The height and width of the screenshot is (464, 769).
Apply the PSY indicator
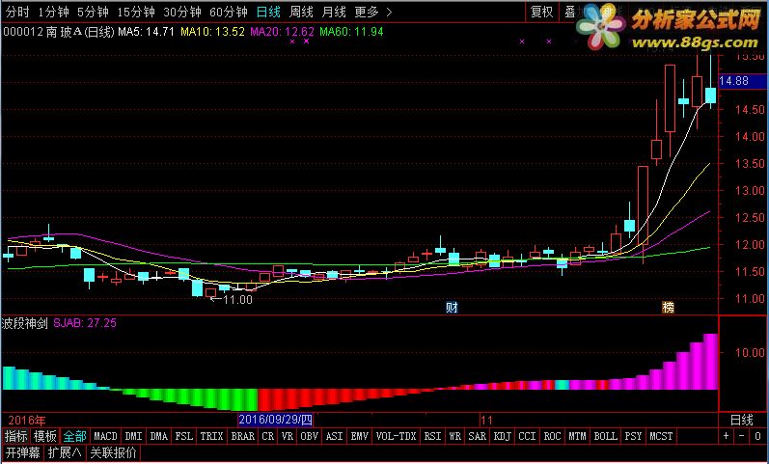(x=633, y=436)
